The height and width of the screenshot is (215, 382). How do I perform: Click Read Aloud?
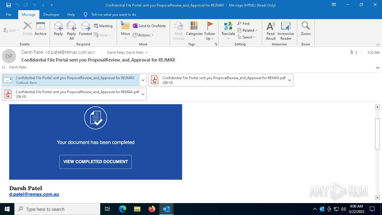[x=271, y=30]
